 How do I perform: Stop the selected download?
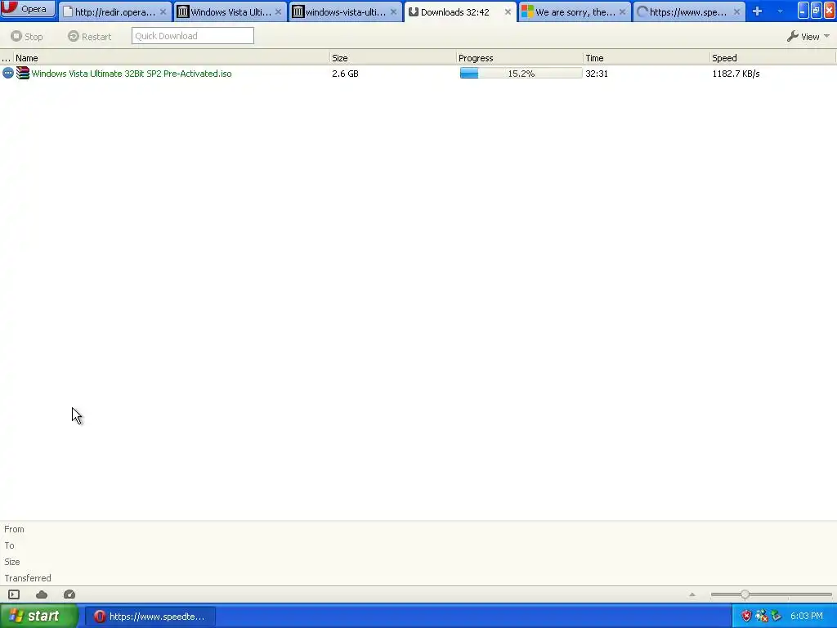tap(27, 36)
